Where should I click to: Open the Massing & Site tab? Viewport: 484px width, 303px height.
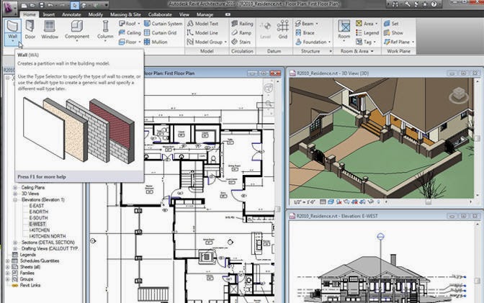click(125, 14)
